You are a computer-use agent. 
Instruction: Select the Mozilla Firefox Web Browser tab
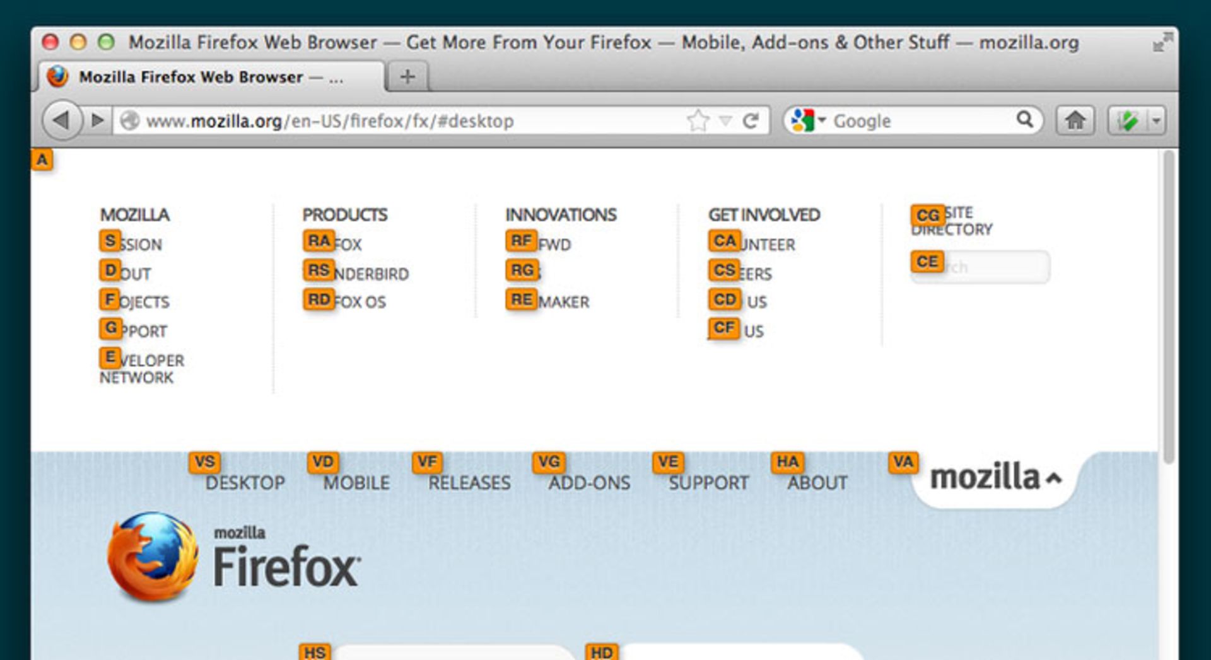point(208,76)
